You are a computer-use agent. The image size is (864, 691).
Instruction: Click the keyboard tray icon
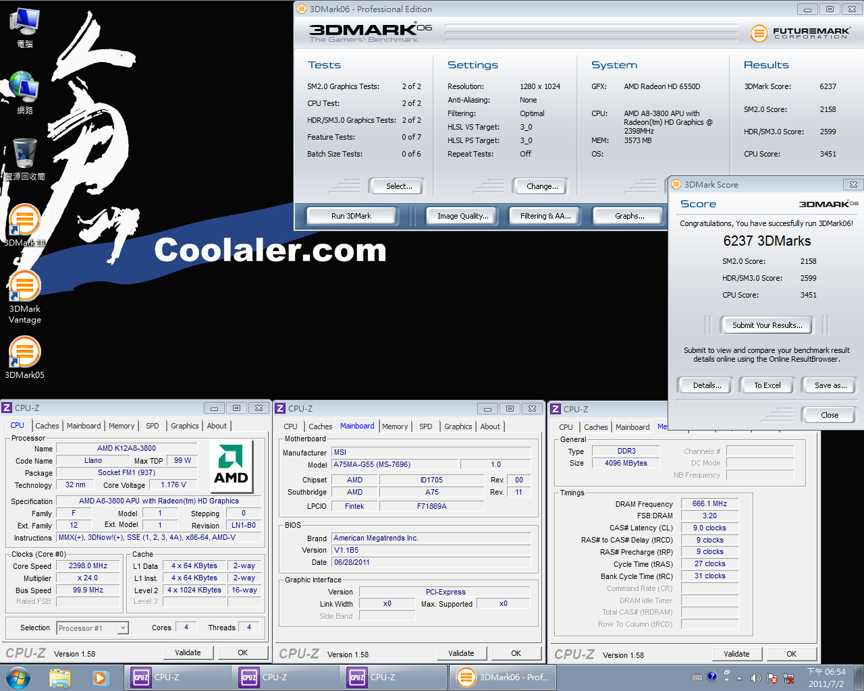click(x=697, y=678)
